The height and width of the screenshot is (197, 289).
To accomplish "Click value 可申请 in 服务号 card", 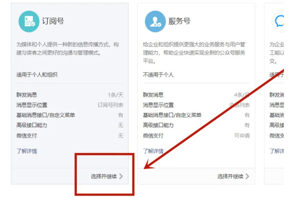I will 242,136.
